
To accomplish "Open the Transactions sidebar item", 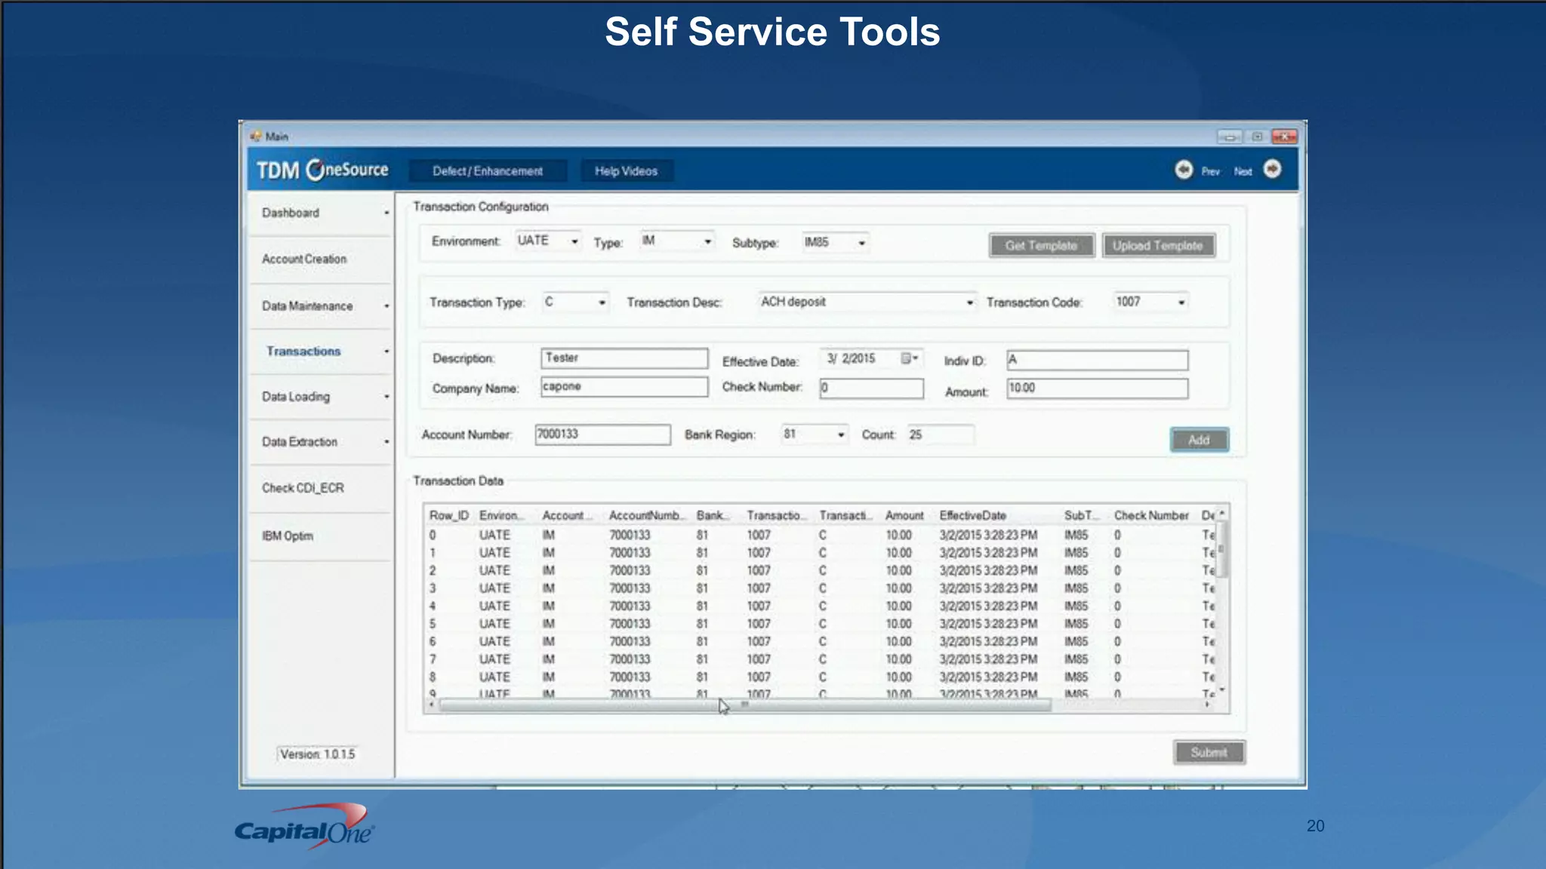I will [303, 352].
